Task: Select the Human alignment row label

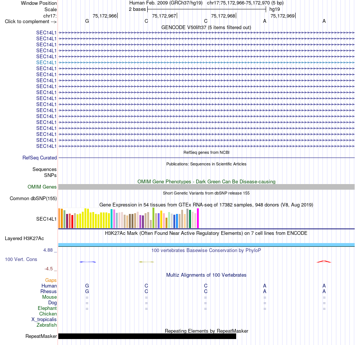Action: [49, 286]
